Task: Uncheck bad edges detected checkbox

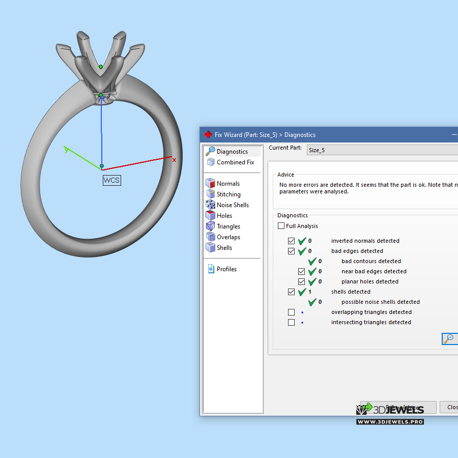Action: pyautogui.click(x=291, y=251)
